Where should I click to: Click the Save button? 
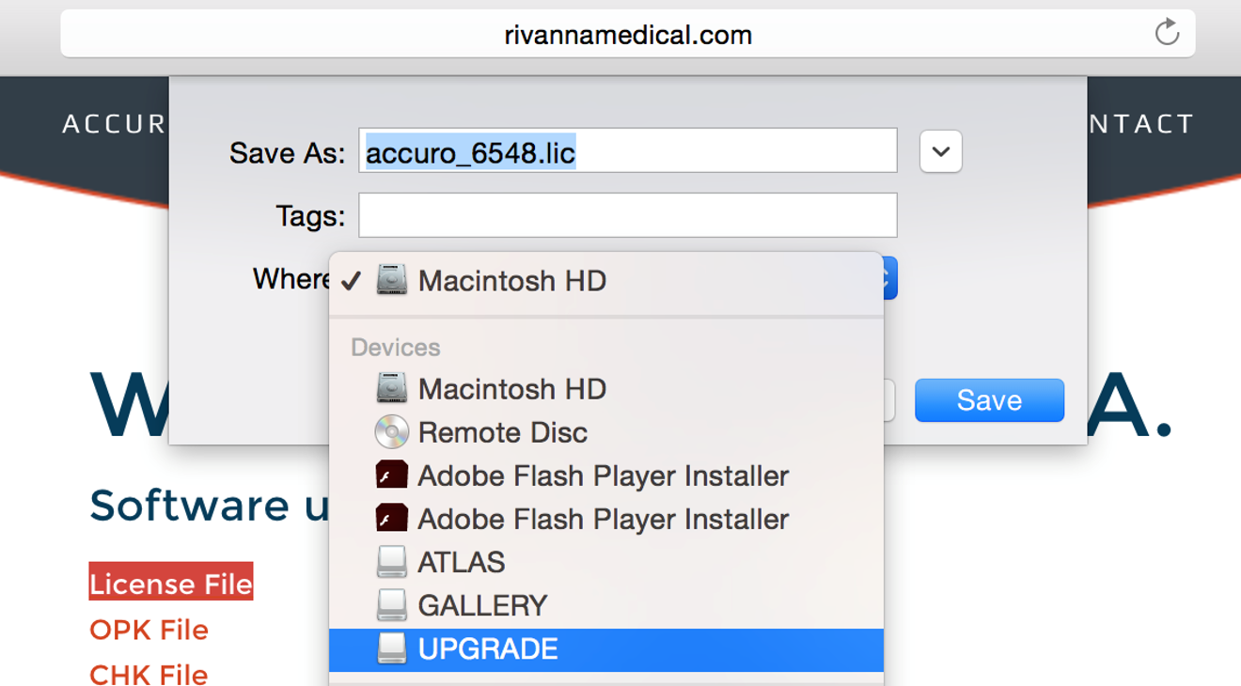pyautogui.click(x=990, y=400)
